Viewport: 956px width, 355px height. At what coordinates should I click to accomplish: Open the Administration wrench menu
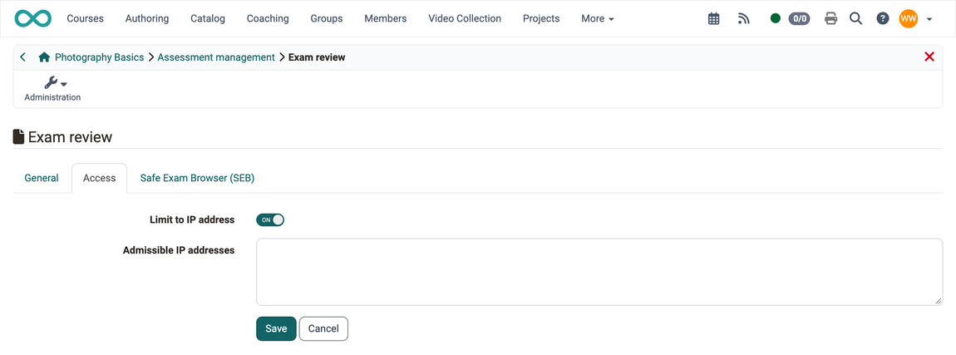pyautogui.click(x=52, y=88)
